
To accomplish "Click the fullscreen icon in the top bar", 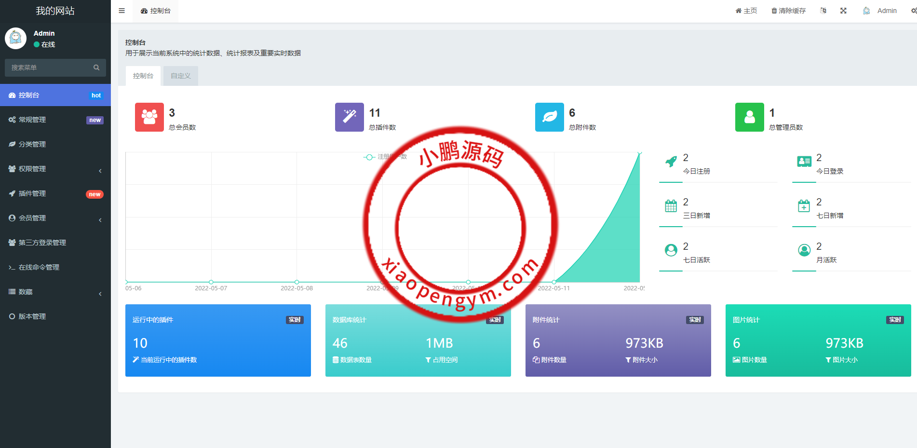I will pos(843,11).
